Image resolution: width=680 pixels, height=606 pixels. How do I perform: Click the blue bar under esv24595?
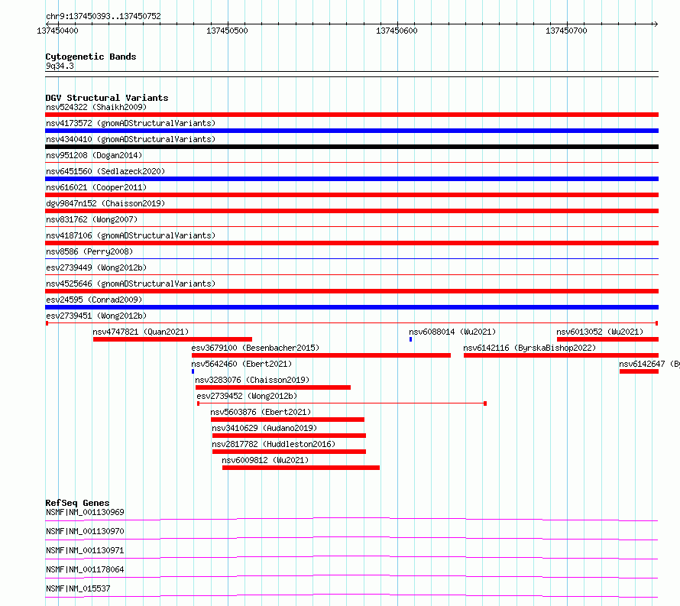tap(351, 307)
